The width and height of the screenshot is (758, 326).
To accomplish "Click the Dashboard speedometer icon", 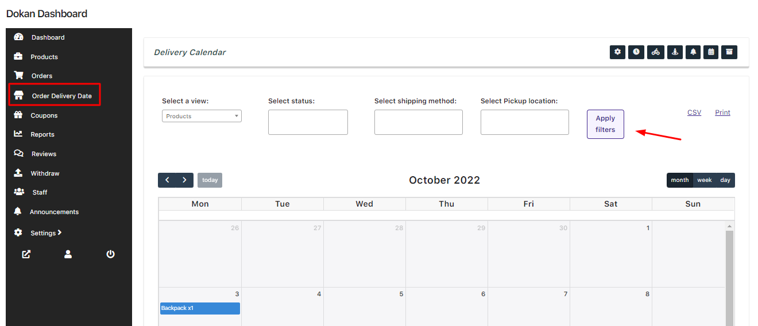I will [x=18, y=37].
